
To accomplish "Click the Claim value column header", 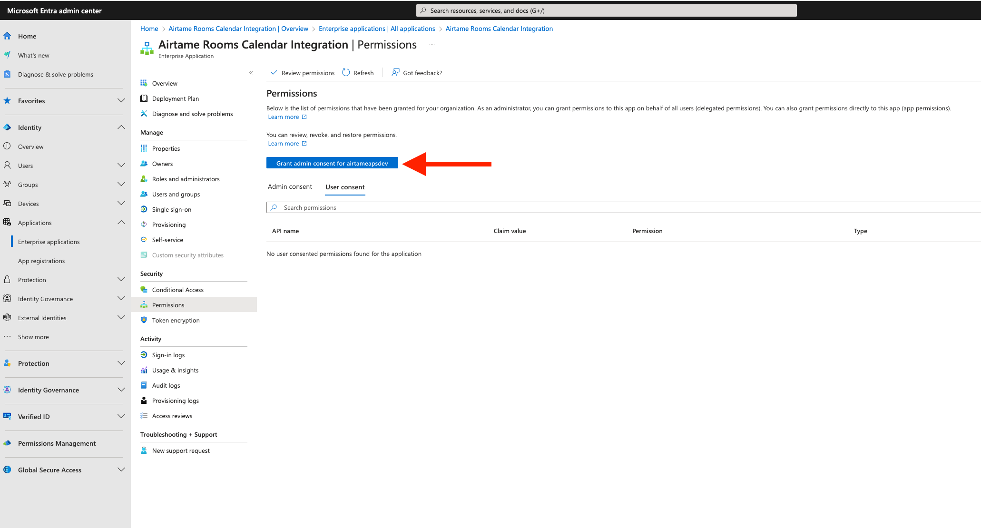I will click(510, 231).
